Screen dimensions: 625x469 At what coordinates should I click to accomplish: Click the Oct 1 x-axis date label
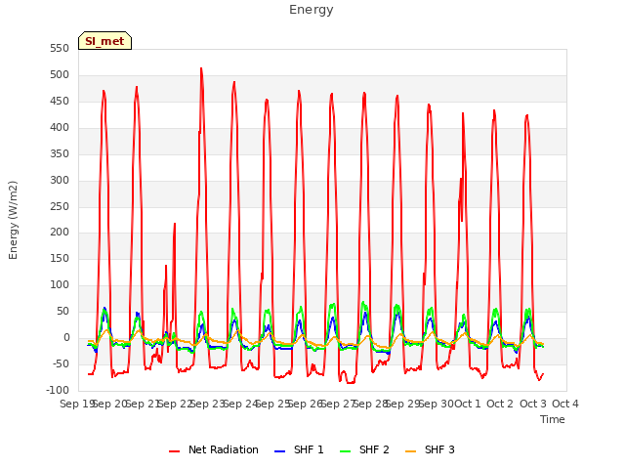468,404
